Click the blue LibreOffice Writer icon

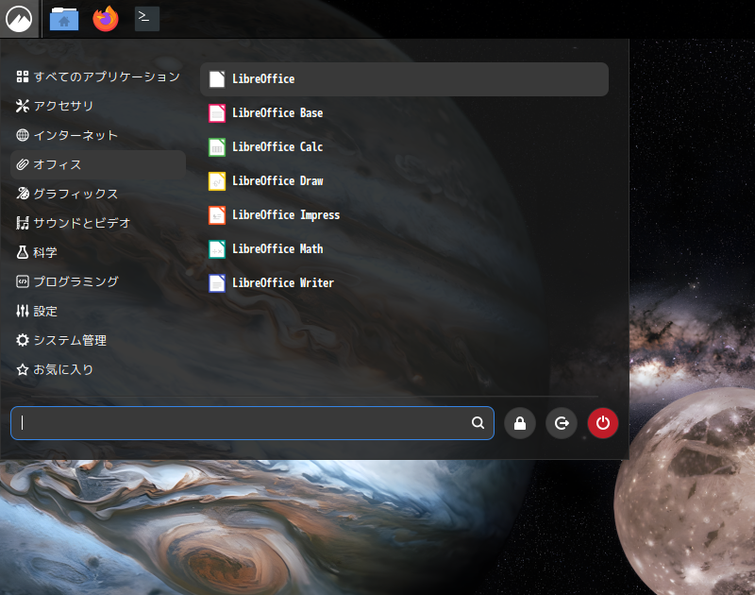[217, 282]
